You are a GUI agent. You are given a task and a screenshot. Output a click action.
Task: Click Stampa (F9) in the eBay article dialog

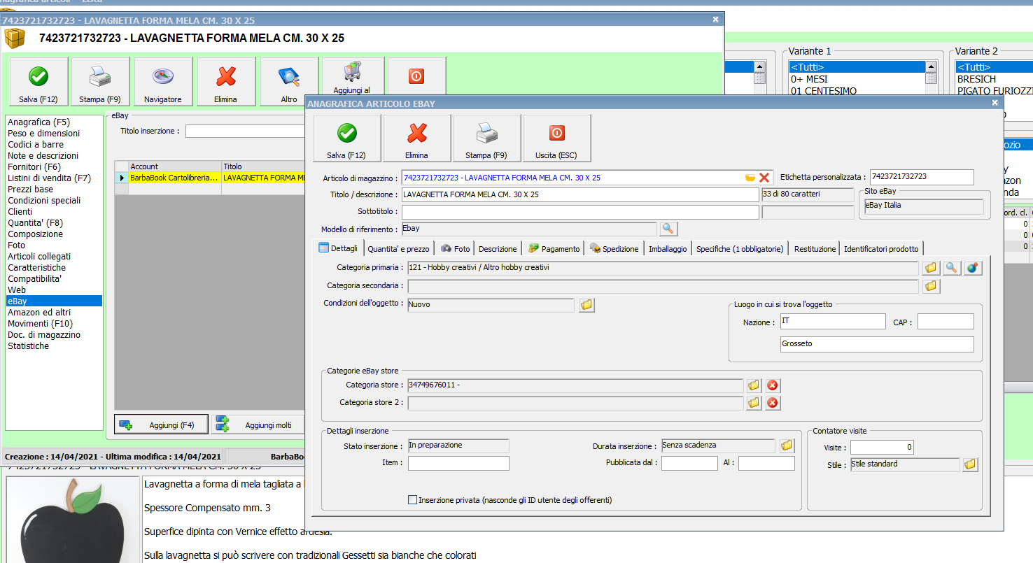tap(487, 138)
